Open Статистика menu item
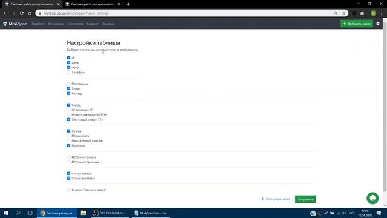Screen dimensions: 387x218 [x=75, y=24]
